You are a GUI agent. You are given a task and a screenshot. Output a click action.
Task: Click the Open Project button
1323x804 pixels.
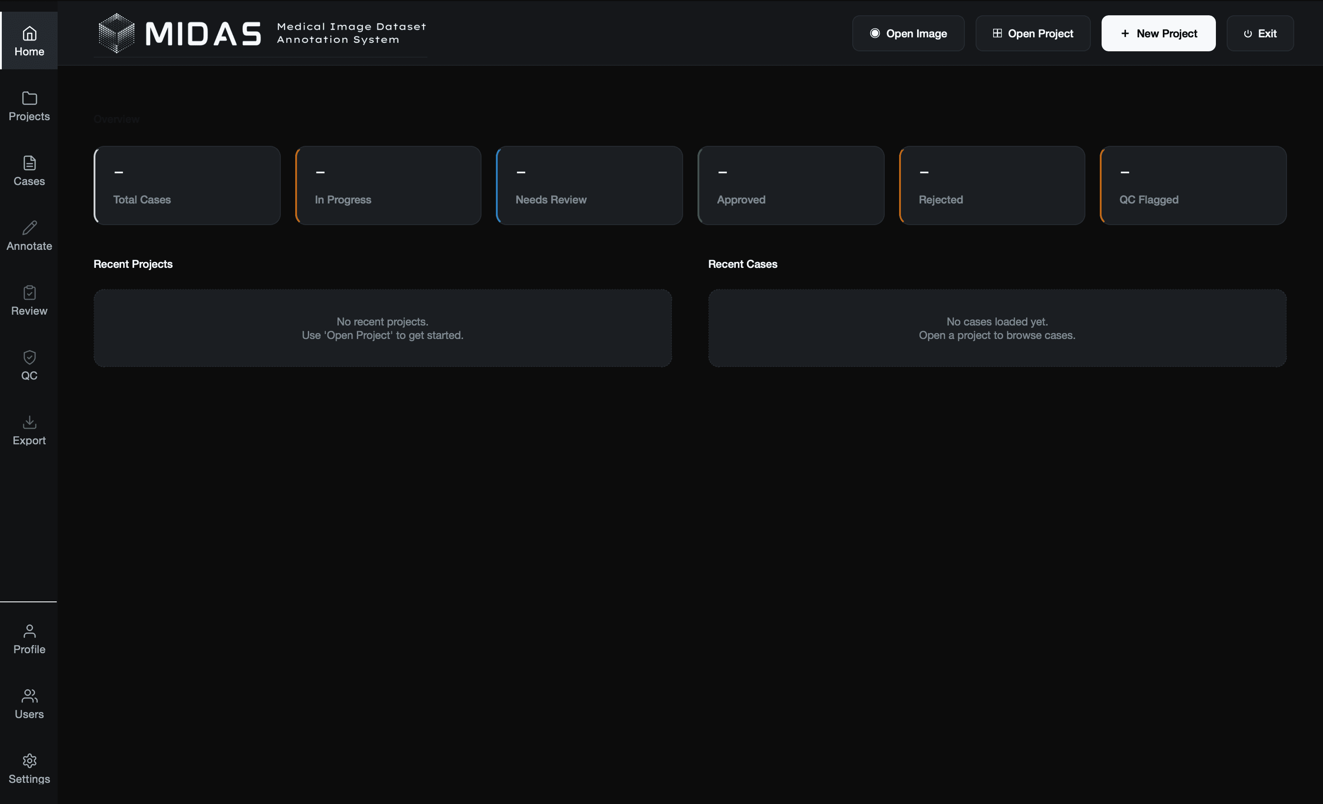[x=1032, y=33]
